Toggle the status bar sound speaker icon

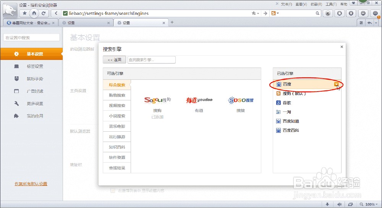click(339, 204)
